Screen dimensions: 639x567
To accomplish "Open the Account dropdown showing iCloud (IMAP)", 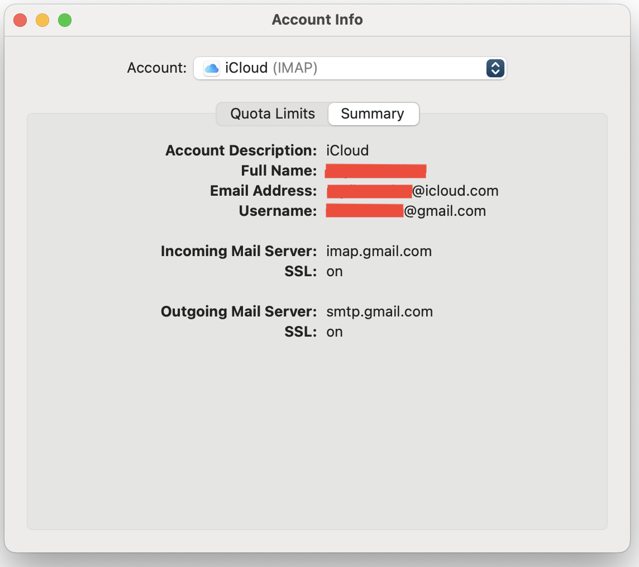I will (350, 68).
